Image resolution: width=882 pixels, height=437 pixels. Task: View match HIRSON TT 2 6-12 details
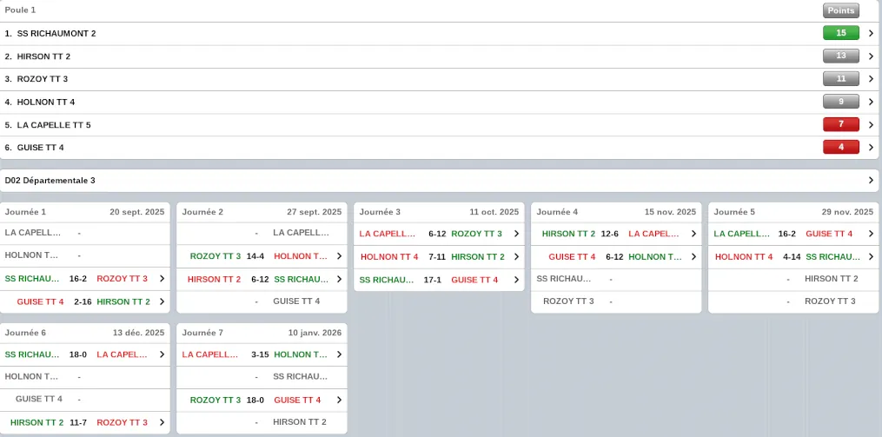click(x=262, y=279)
